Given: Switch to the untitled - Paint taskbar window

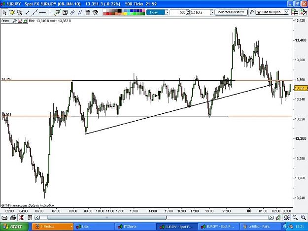Looking at the screenshot, I should click(x=260, y=227).
